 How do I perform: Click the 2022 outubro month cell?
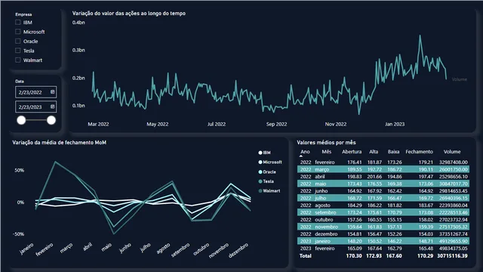coord(324,220)
